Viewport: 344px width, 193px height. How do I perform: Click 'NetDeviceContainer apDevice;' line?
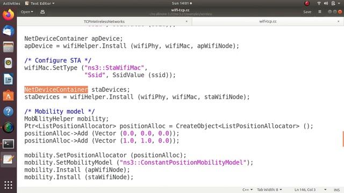pos(74,39)
